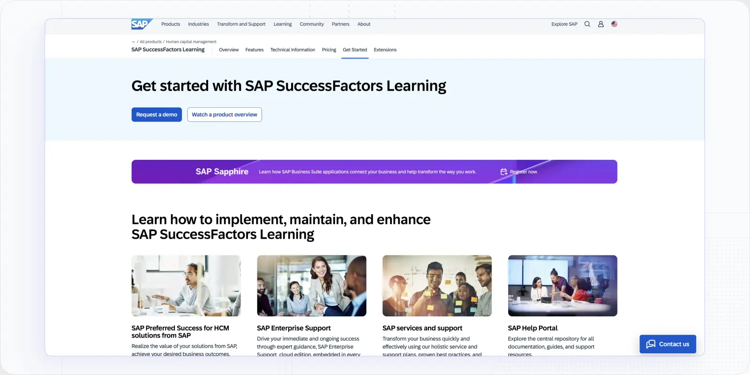Click Watch a product overview

coord(224,114)
